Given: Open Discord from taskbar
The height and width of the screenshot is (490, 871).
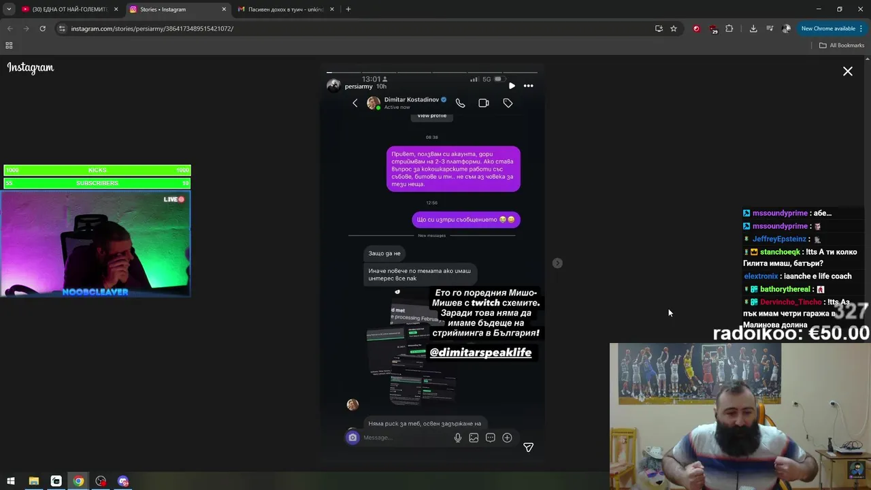Looking at the screenshot, I should click(x=123, y=481).
